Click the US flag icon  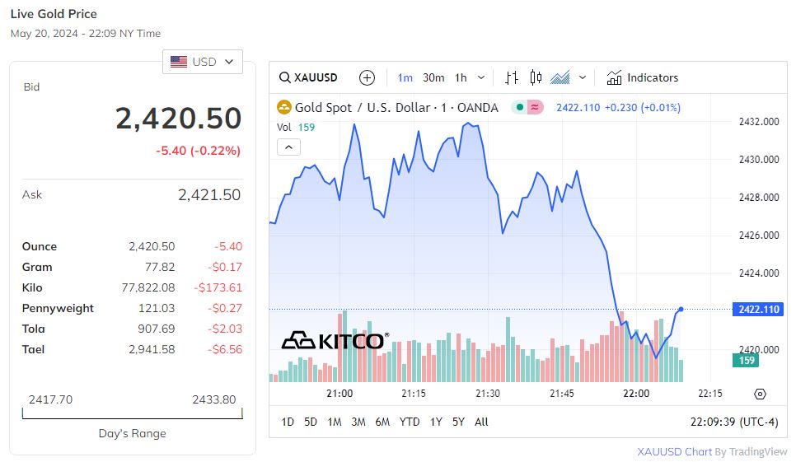(x=179, y=62)
